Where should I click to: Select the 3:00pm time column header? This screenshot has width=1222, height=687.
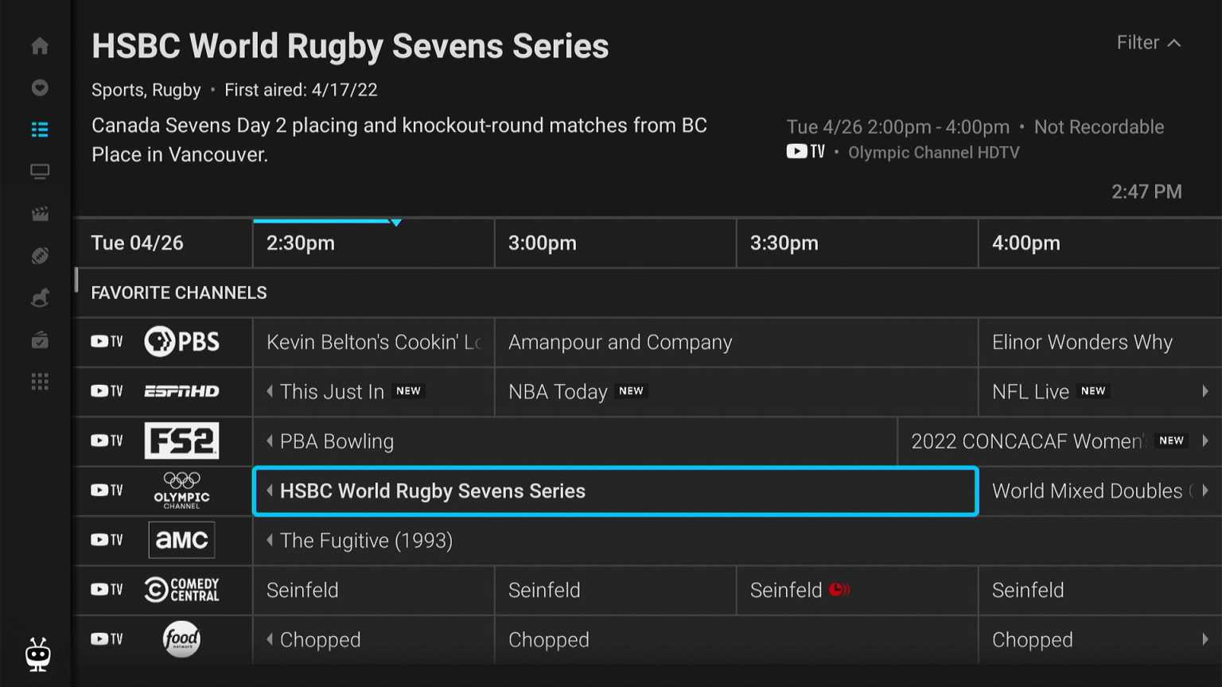542,243
